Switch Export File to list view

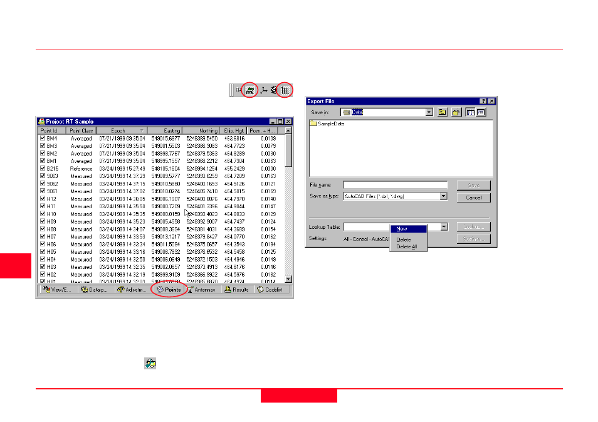(x=471, y=112)
